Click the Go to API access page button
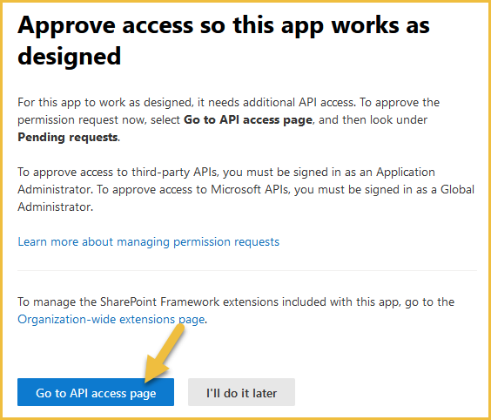 pyautogui.click(x=96, y=392)
